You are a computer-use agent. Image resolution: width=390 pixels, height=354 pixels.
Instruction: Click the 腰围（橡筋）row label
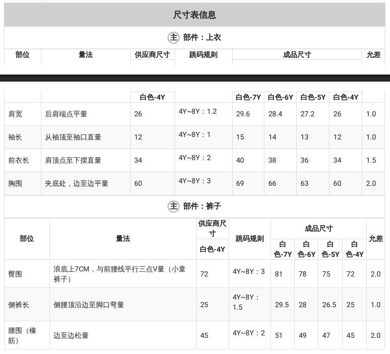[x=22, y=335]
